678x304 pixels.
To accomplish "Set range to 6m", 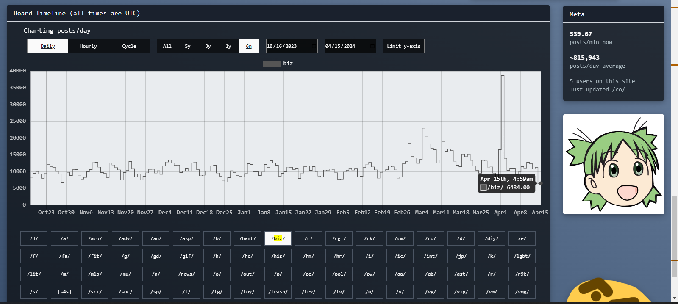I will [x=249, y=46].
